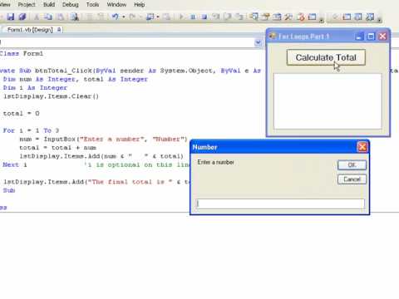Click the window icon before toolbar options arrow
The width and height of the screenshot is (399, 299).
pyautogui.click(x=313, y=17)
